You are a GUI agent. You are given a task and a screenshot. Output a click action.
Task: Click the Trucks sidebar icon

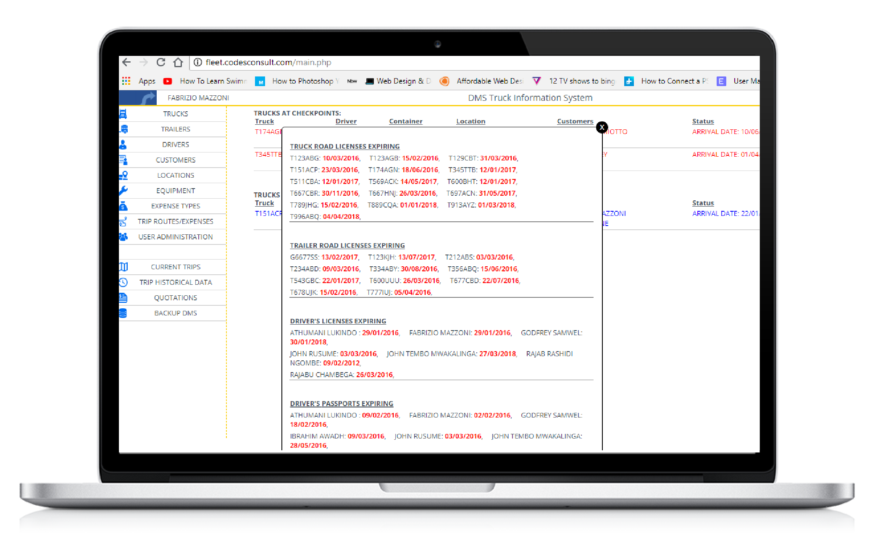pyautogui.click(x=123, y=114)
